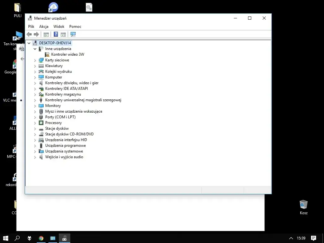Open the Help question mark icon
324x243 pixels.
pos(56,34)
